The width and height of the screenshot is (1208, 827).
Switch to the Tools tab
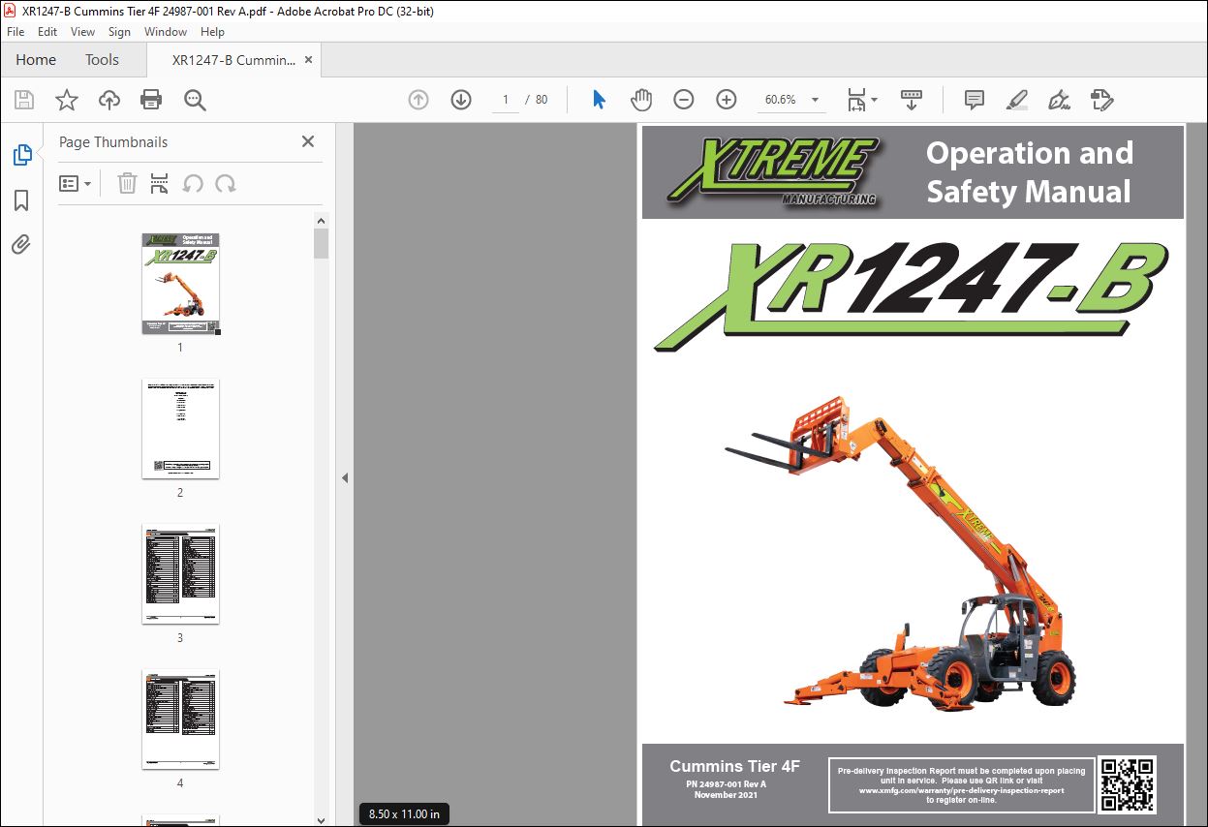pyautogui.click(x=102, y=60)
